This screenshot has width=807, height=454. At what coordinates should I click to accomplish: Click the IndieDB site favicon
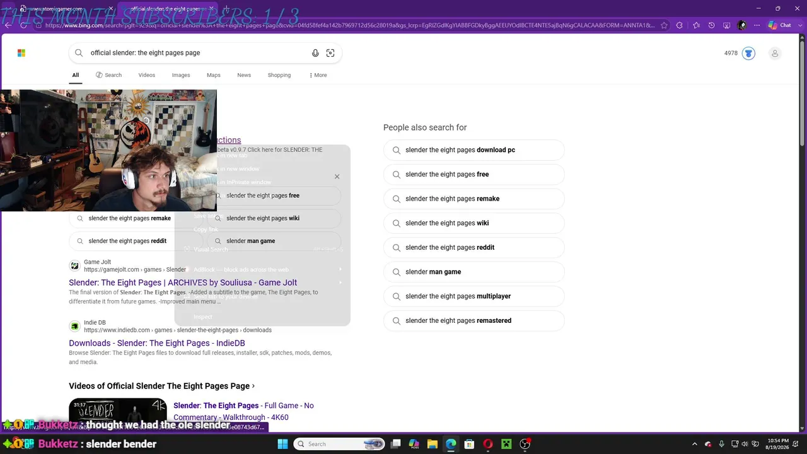coord(74,326)
